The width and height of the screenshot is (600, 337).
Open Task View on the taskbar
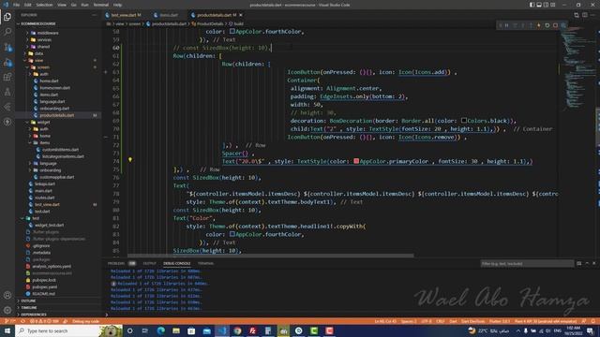click(145, 330)
